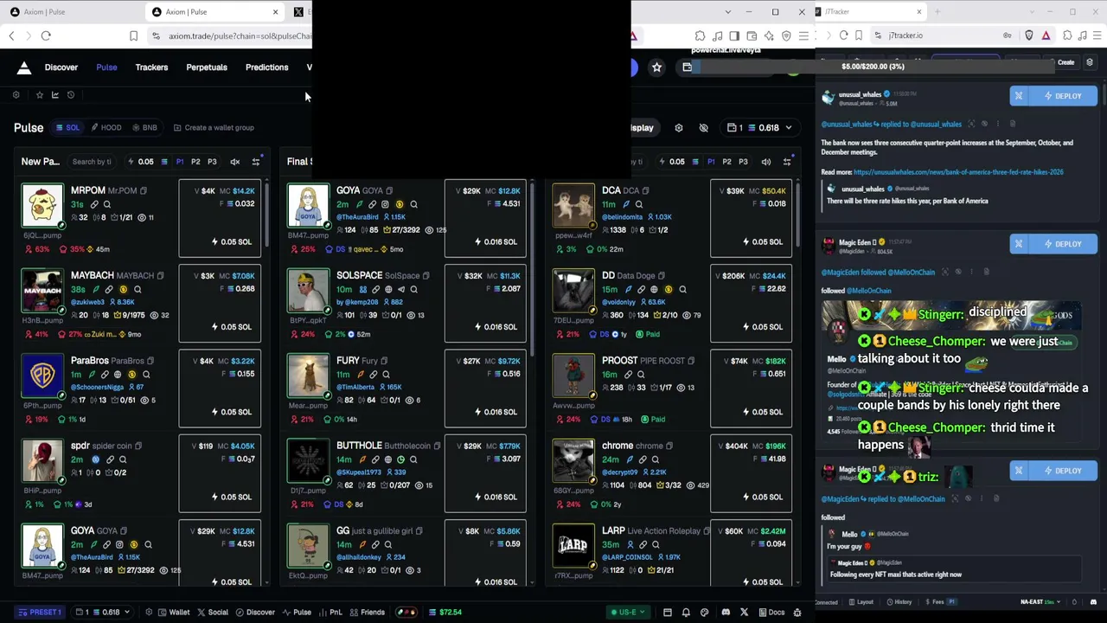Open the PnL tracker in bottom bar
The image size is (1107, 623).
(x=331, y=613)
